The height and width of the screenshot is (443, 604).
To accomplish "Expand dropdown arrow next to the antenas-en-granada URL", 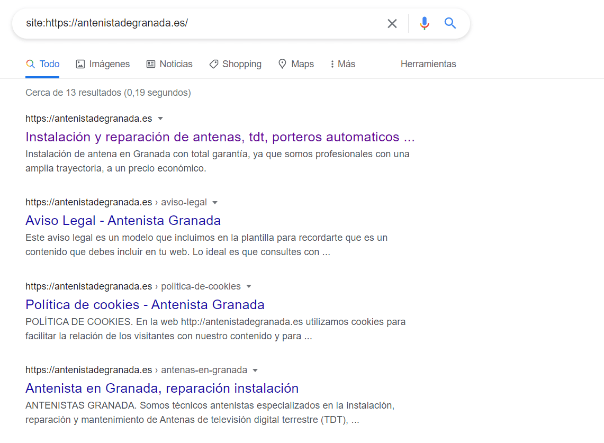I will (255, 370).
